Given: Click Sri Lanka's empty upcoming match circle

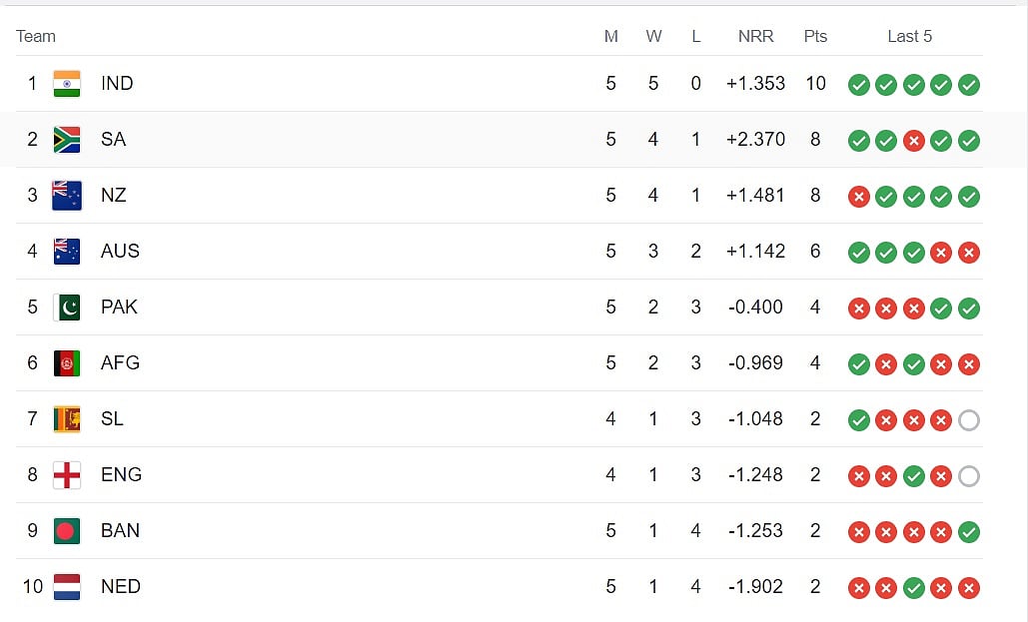Looking at the screenshot, I should click(x=968, y=420).
